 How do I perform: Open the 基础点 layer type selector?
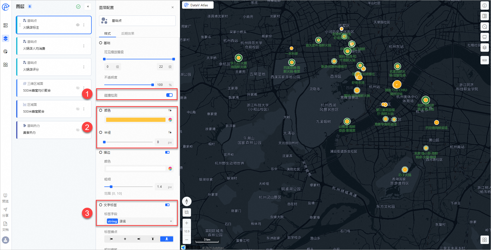(137, 20)
